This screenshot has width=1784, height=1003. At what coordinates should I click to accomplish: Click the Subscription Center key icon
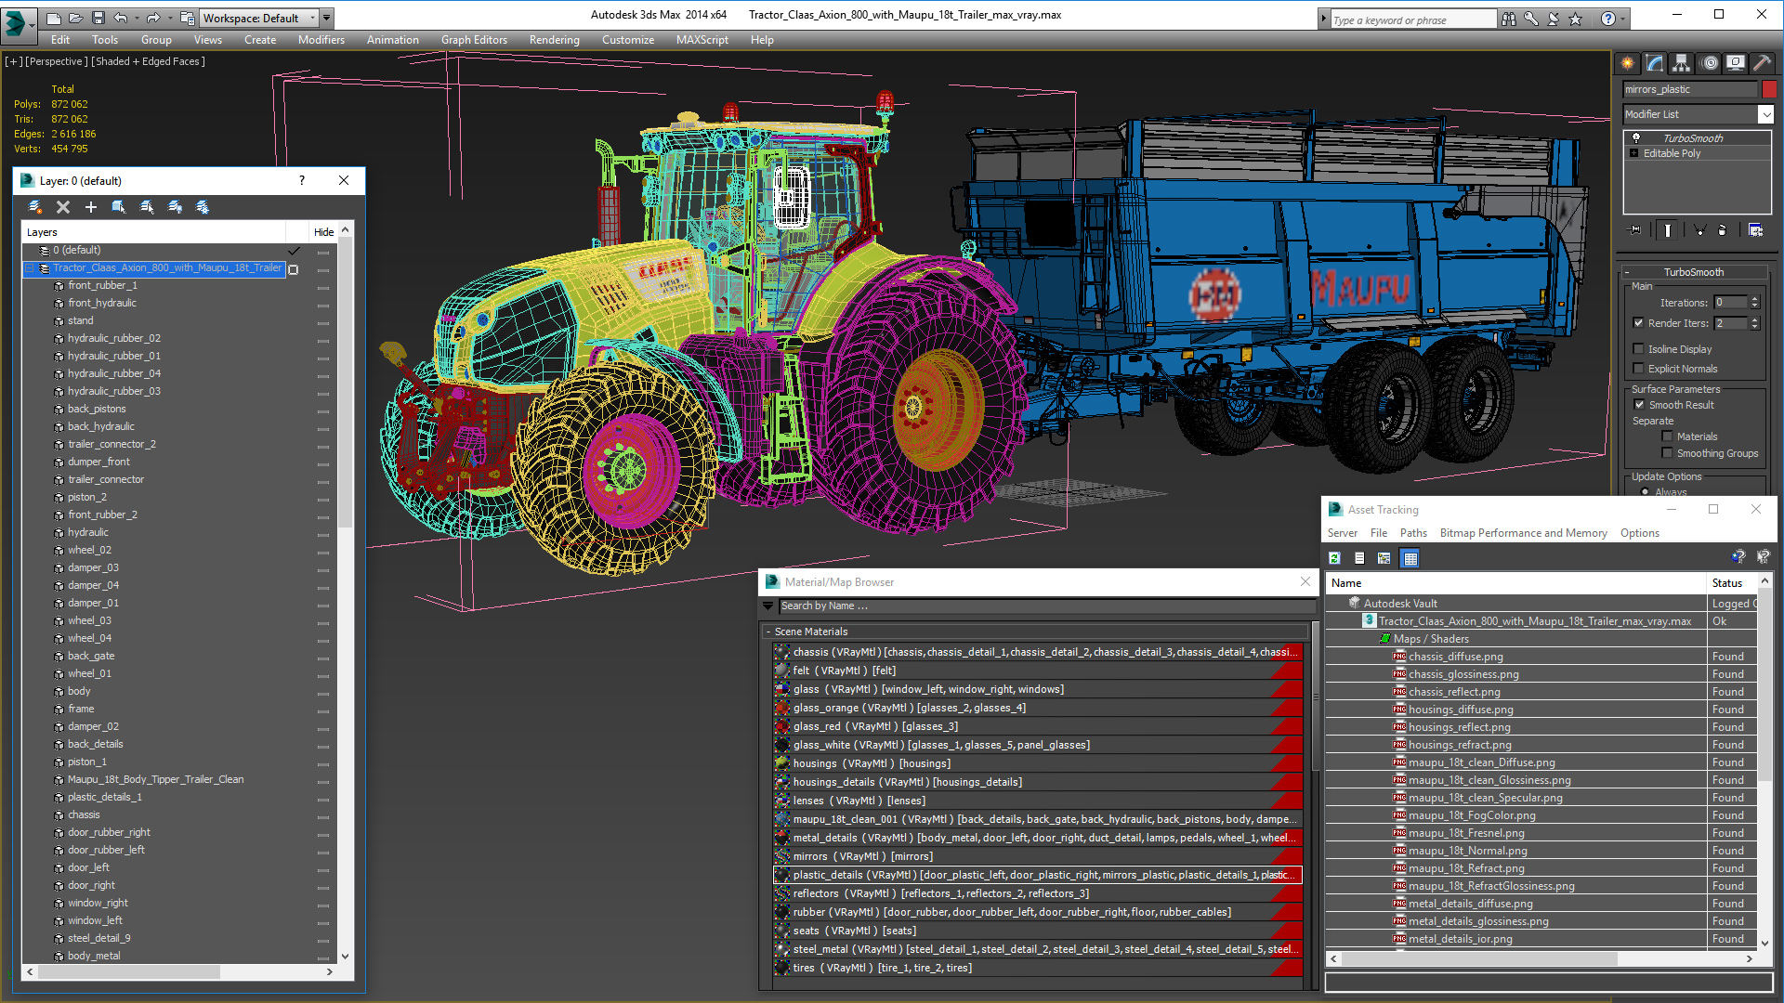coord(1530,19)
